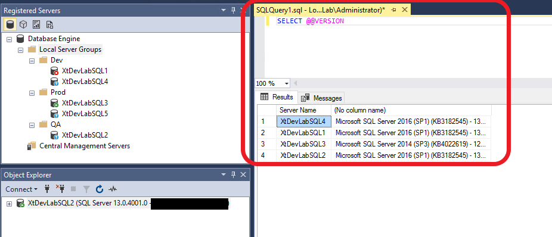Image resolution: width=552 pixels, height=237 pixels.
Task: Select the Analysis Services cube icon
Action: tap(23, 24)
